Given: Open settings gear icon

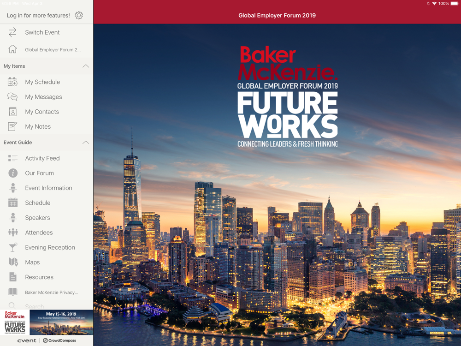Looking at the screenshot, I should pos(79,15).
